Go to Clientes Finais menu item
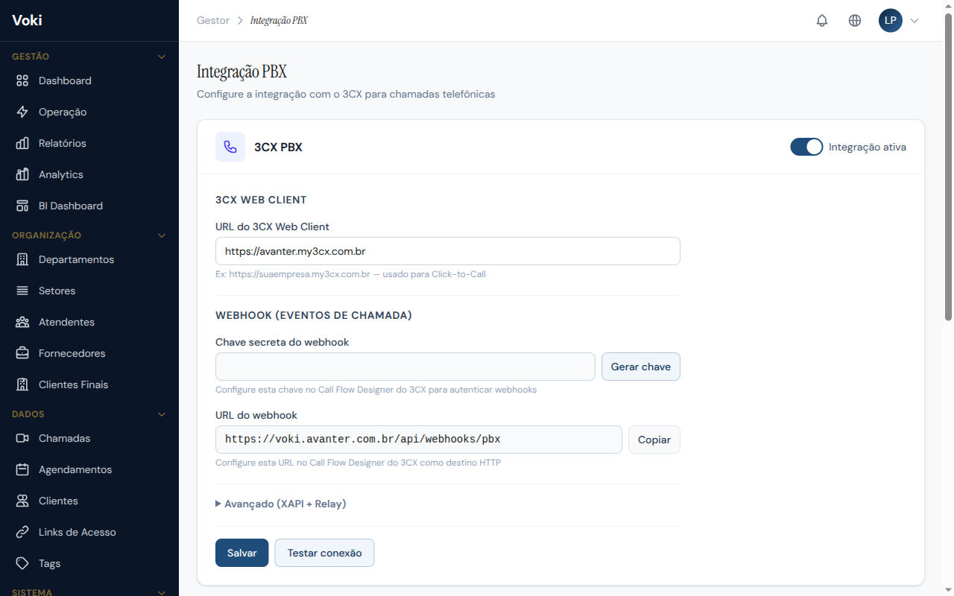Image resolution: width=954 pixels, height=596 pixels. [x=73, y=384]
